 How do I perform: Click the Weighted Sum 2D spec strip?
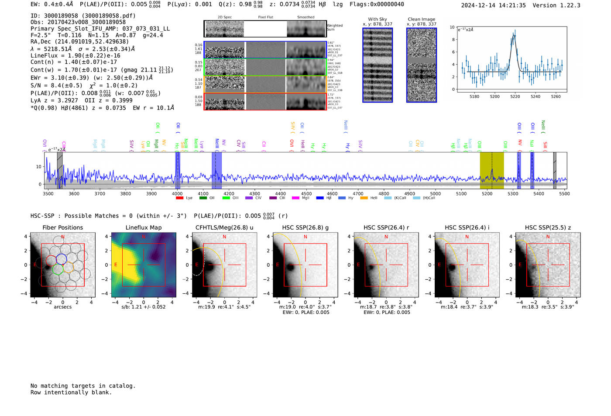[265, 29]
